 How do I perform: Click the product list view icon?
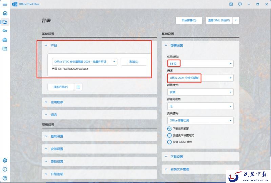coord(78,87)
